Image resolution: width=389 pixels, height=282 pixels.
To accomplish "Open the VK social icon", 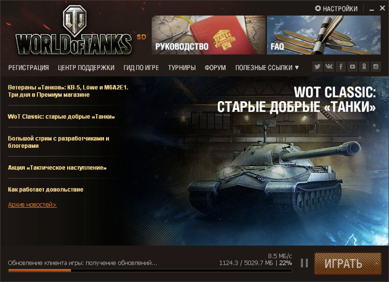I will [x=329, y=67].
